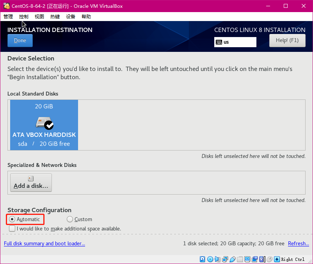The image size is (313, 264).
Task: Click the Done button
Action: click(x=20, y=41)
